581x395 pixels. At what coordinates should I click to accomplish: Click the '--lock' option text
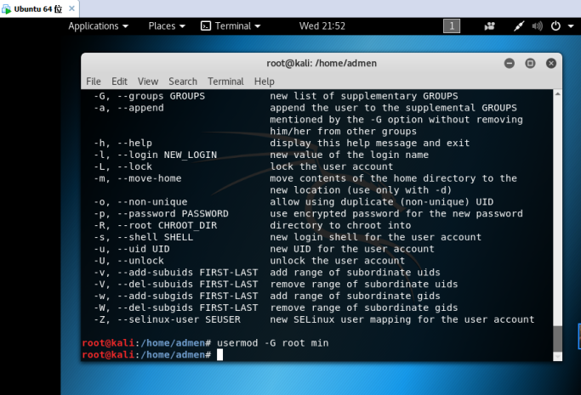[135, 166]
